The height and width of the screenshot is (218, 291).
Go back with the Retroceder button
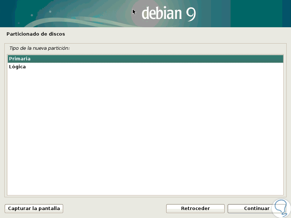pyautogui.click(x=195, y=209)
